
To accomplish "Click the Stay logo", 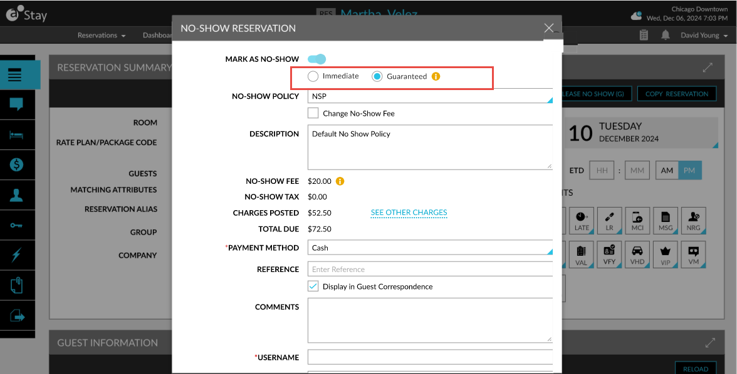I will [x=26, y=14].
